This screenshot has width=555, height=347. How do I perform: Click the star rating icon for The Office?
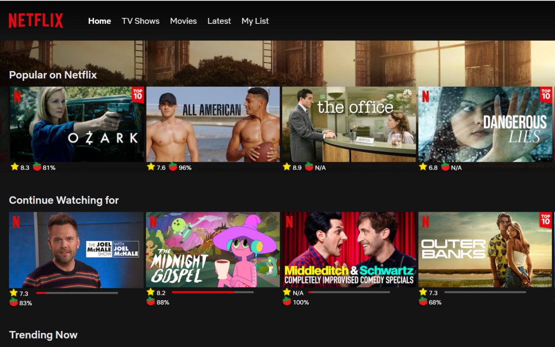(287, 166)
